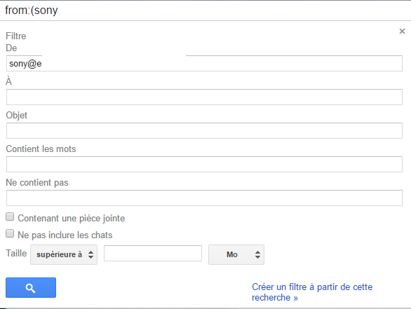Click the top search bar with 'from:(sony'
Viewport: 411px width, 309px height.
(205, 11)
